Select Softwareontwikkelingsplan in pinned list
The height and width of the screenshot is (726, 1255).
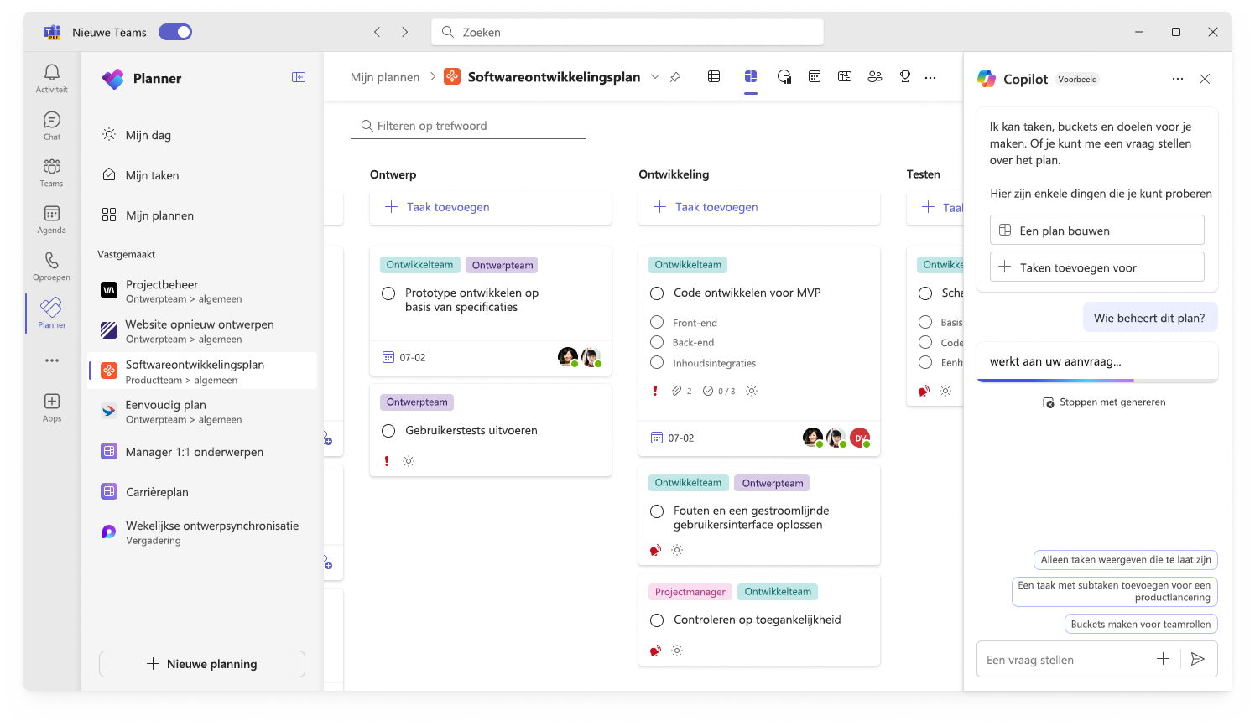[x=202, y=371]
